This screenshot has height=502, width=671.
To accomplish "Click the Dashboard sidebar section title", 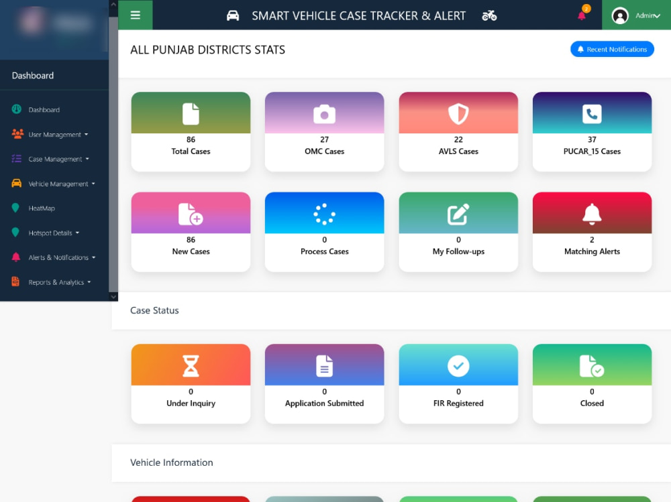I will click(33, 76).
